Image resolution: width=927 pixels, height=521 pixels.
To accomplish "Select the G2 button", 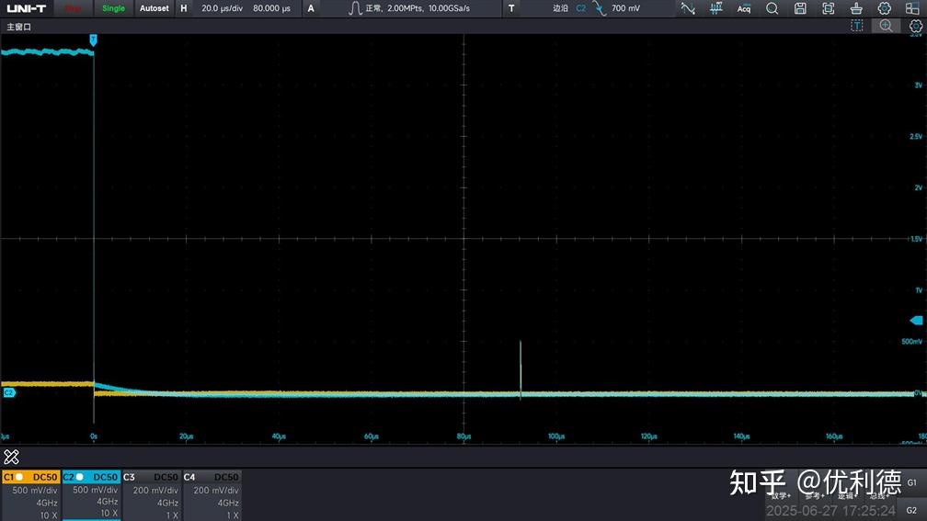I will click(911, 510).
